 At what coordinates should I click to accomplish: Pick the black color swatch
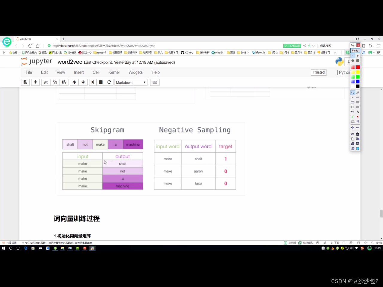358,86
